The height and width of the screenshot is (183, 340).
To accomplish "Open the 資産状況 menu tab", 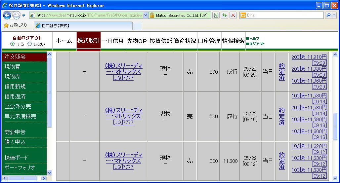I will [x=185, y=41].
